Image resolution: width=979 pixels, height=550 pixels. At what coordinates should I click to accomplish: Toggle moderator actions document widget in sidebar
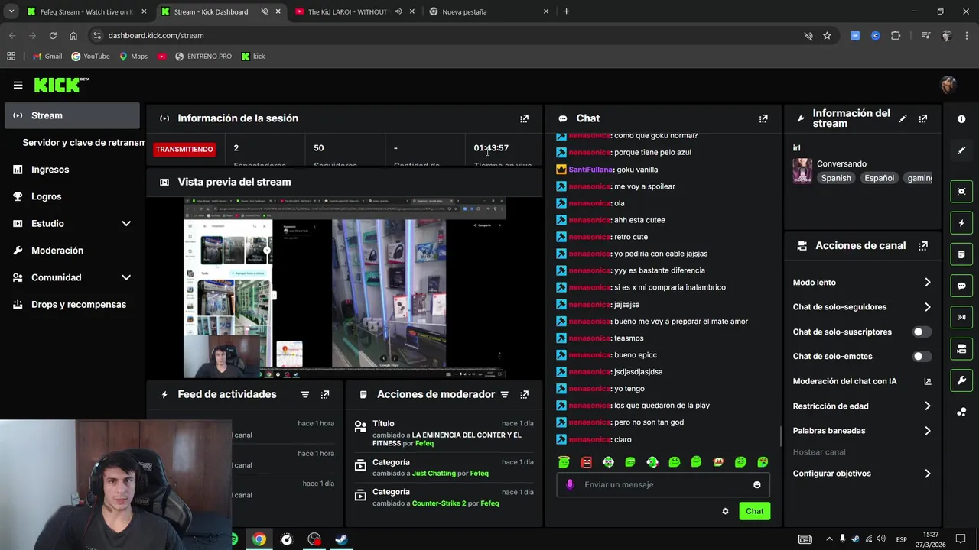click(x=961, y=254)
